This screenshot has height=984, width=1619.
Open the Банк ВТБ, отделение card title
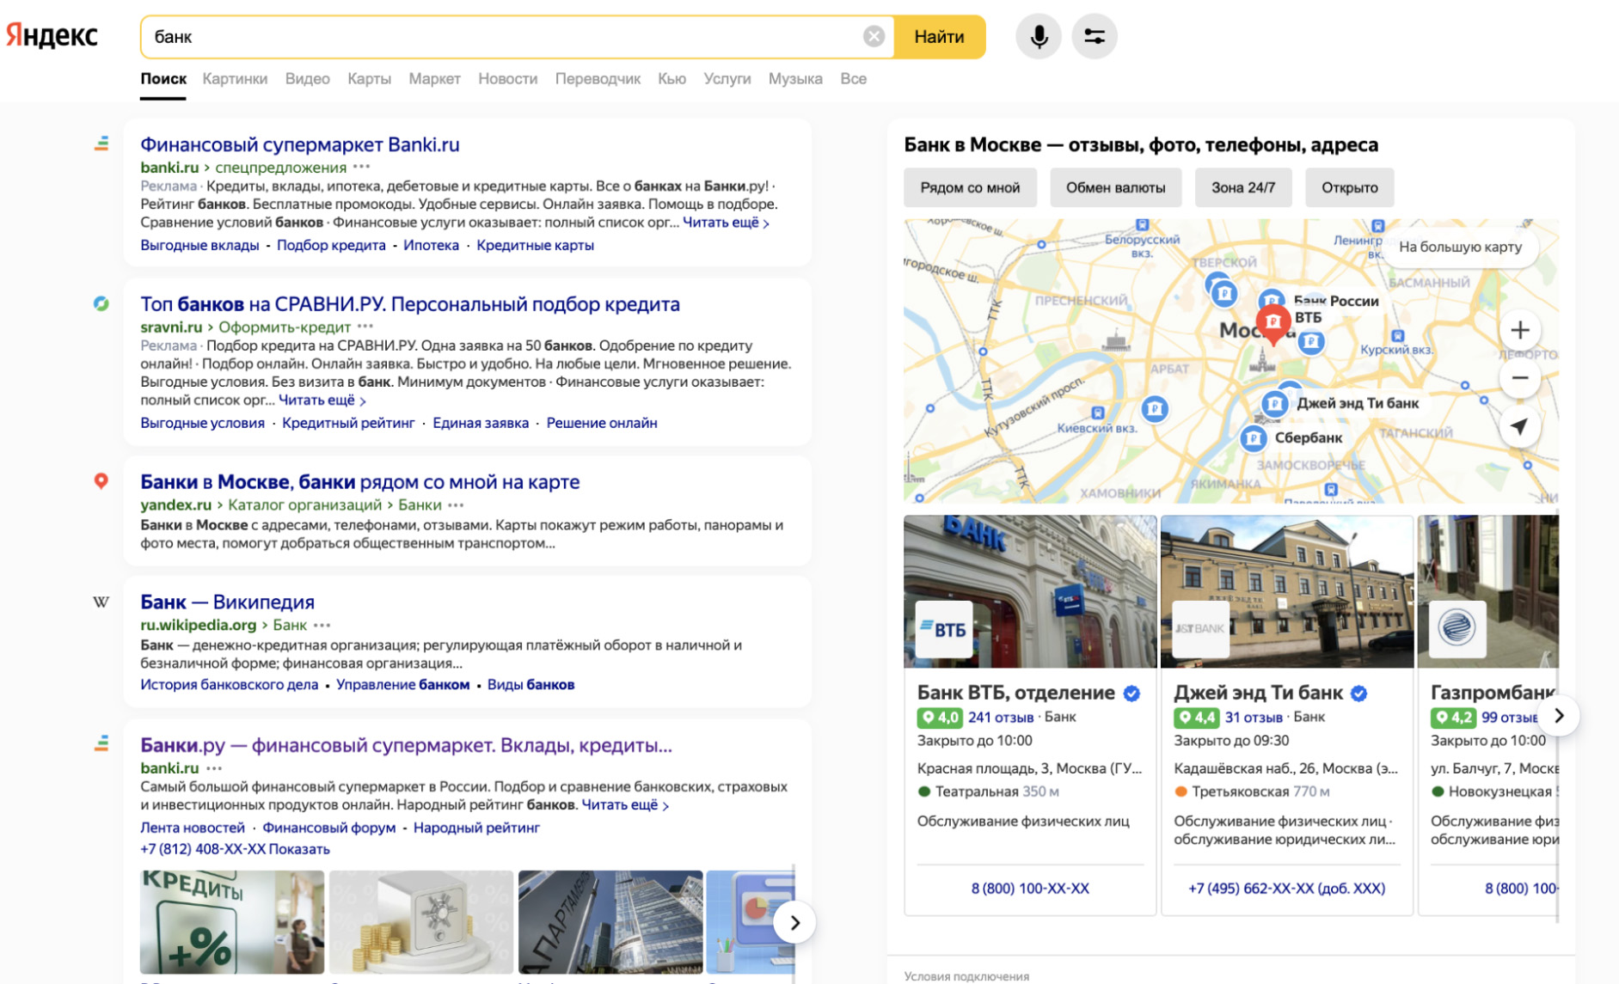(1015, 693)
